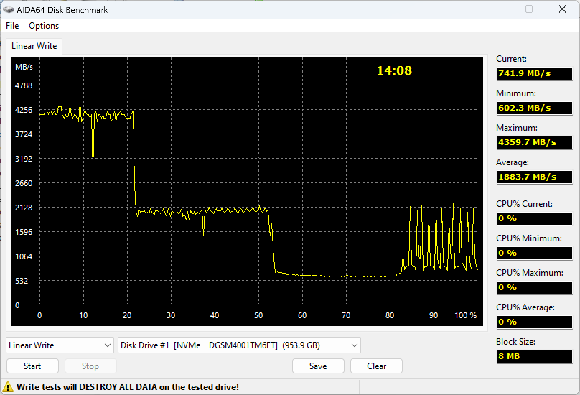The image size is (580, 395).
Task: Click the CPU% Average value field
Action: tap(534, 322)
